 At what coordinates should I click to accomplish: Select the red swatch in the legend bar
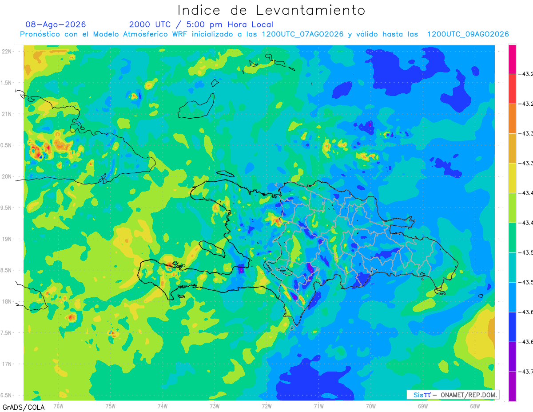tap(512, 89)
